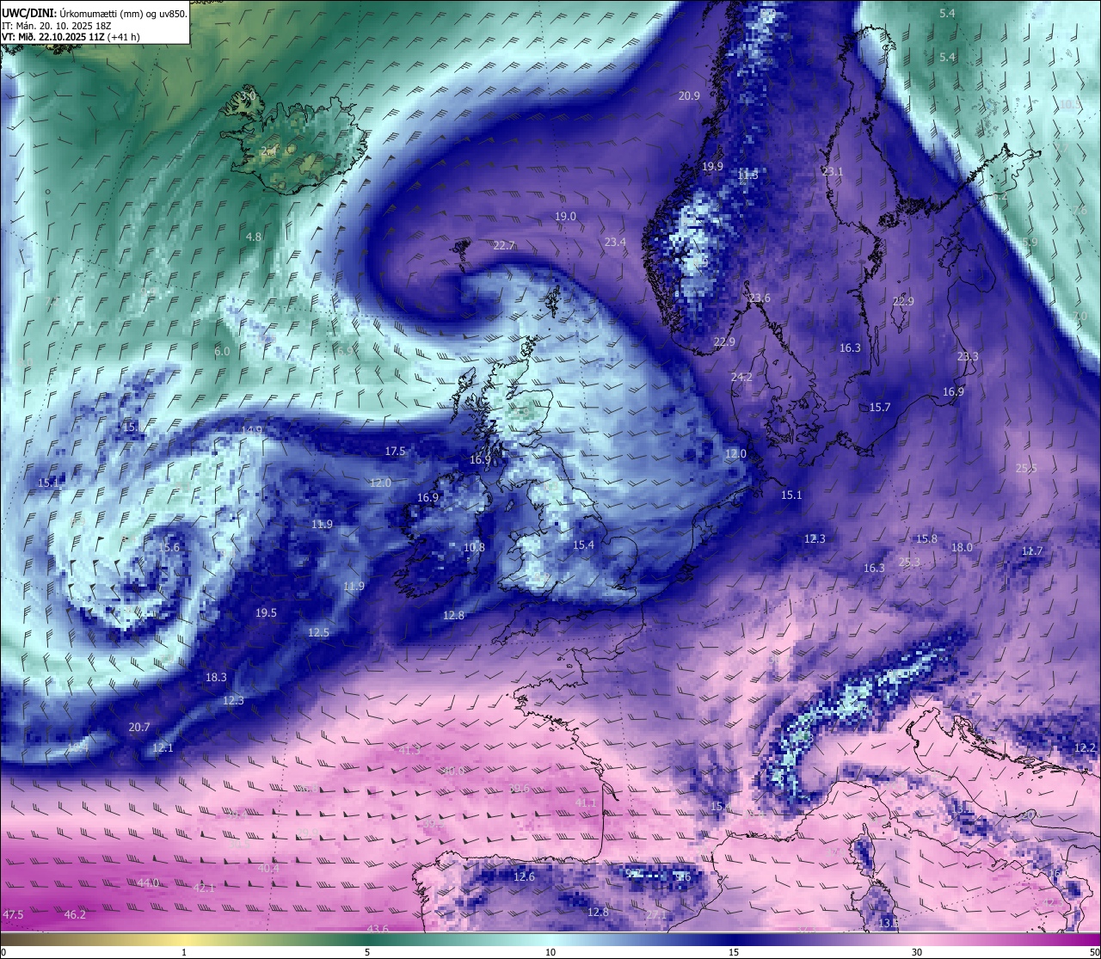1101x959 pixels.
Task: Click the 25.3 value over central Europe
Action: (909, 562)
